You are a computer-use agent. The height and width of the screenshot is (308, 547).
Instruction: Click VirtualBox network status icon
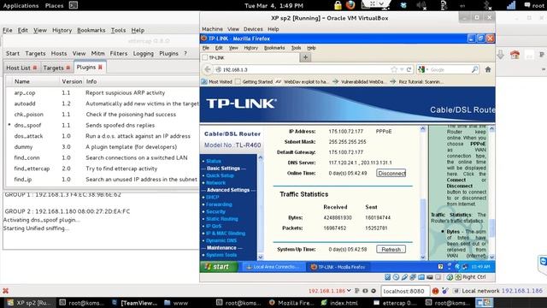[413, 277]
